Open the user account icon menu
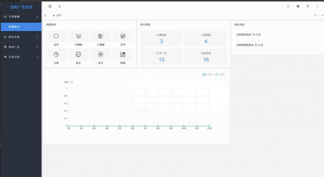The height and width of the screenshot is (177, 324). click(308, 6)
